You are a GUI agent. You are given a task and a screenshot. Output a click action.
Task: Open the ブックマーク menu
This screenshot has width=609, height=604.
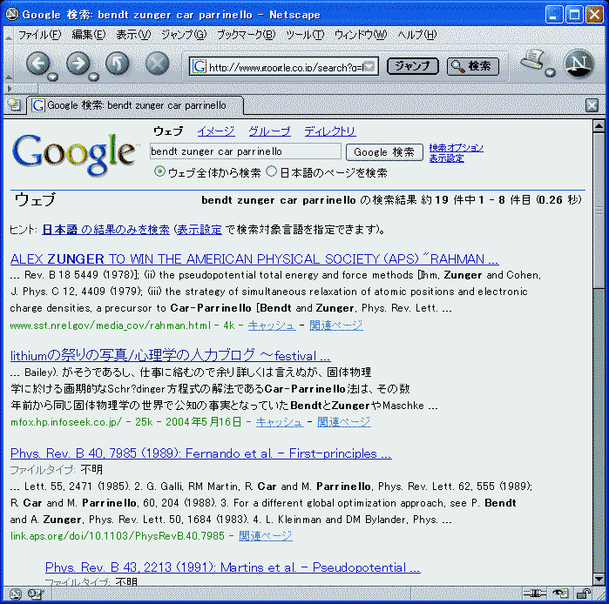click(245, 35)
